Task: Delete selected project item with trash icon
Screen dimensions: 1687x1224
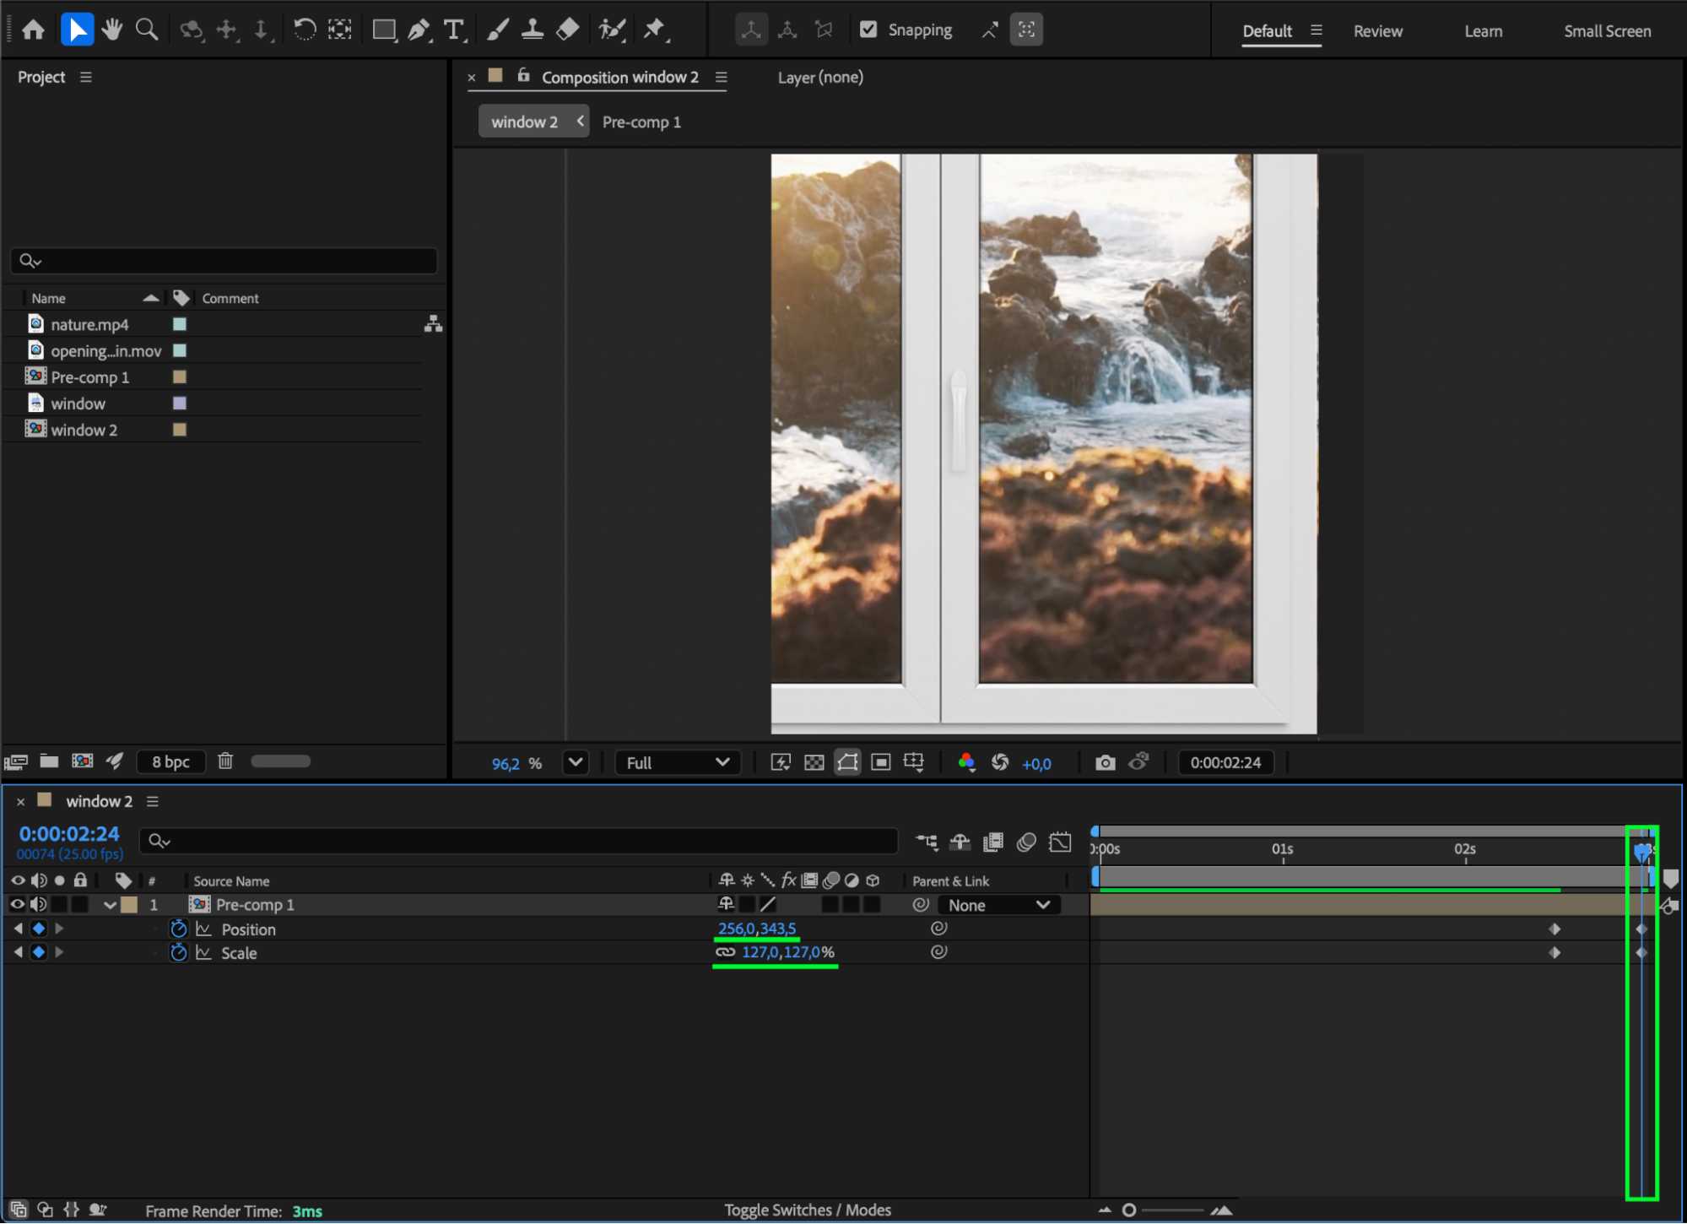Action: coord(224,761)
